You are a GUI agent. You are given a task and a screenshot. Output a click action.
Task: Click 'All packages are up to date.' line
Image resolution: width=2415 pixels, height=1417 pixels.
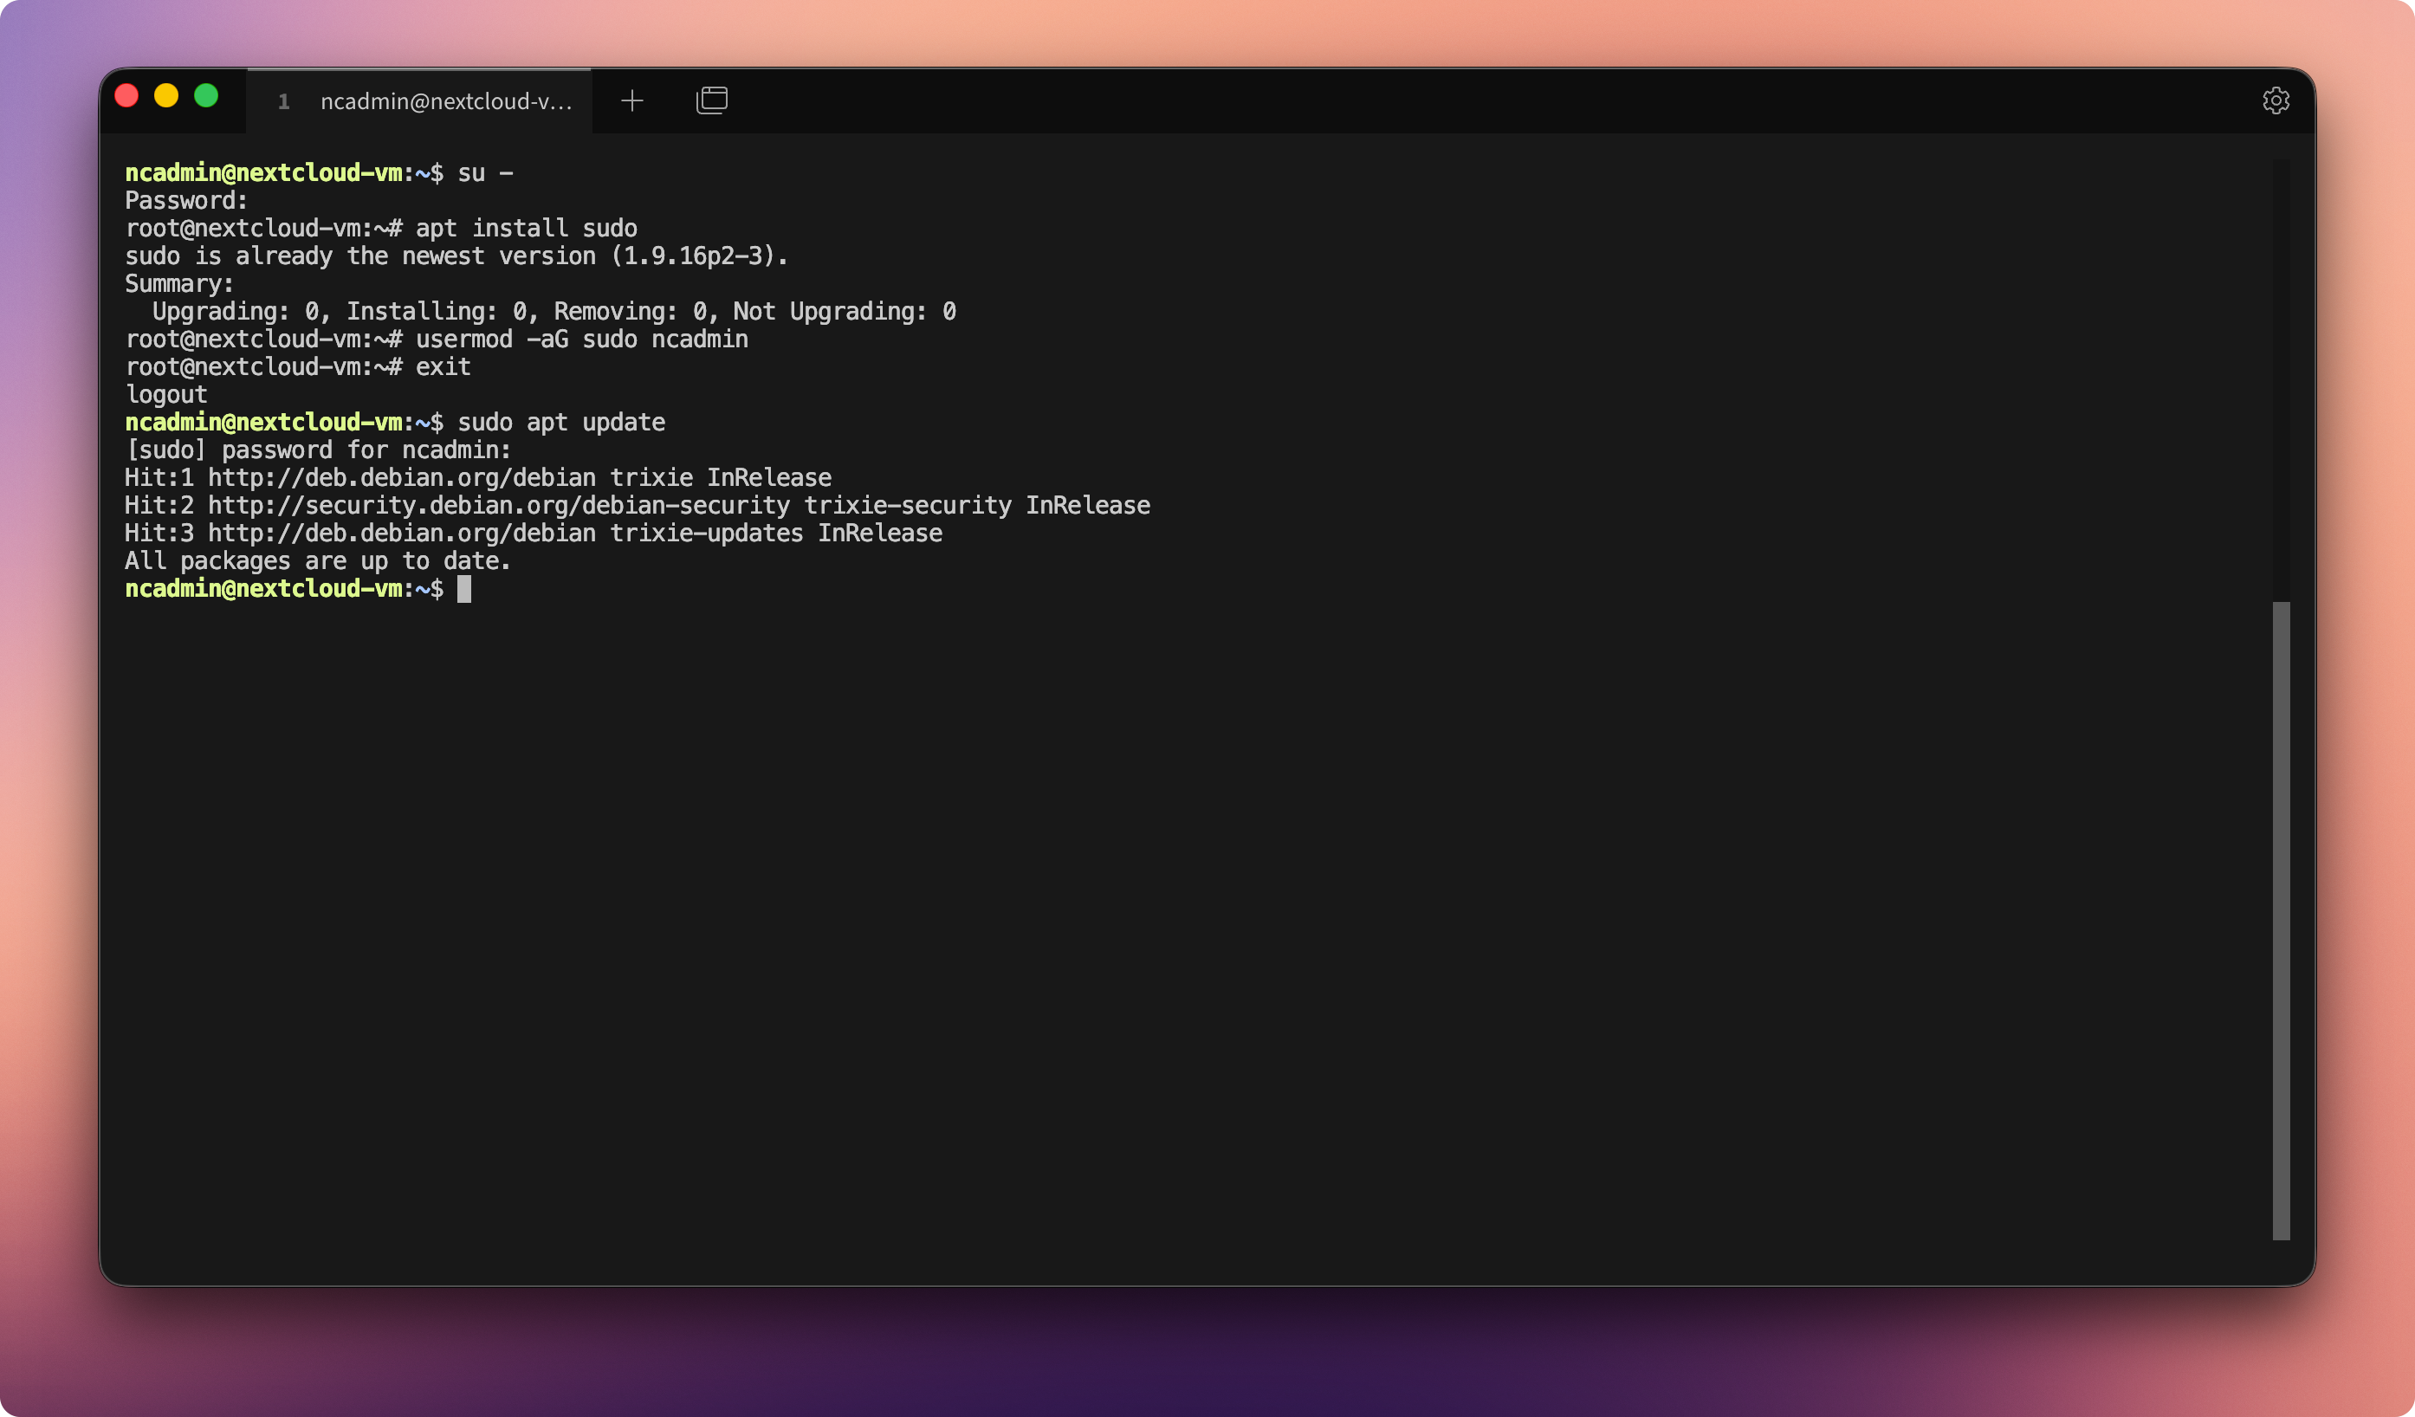(317, 561)
